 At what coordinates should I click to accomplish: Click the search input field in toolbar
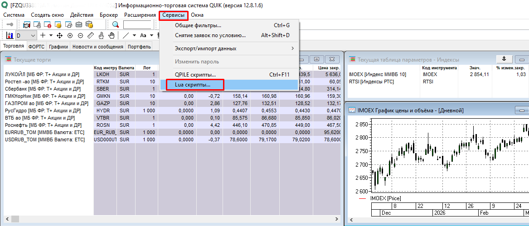137,25
